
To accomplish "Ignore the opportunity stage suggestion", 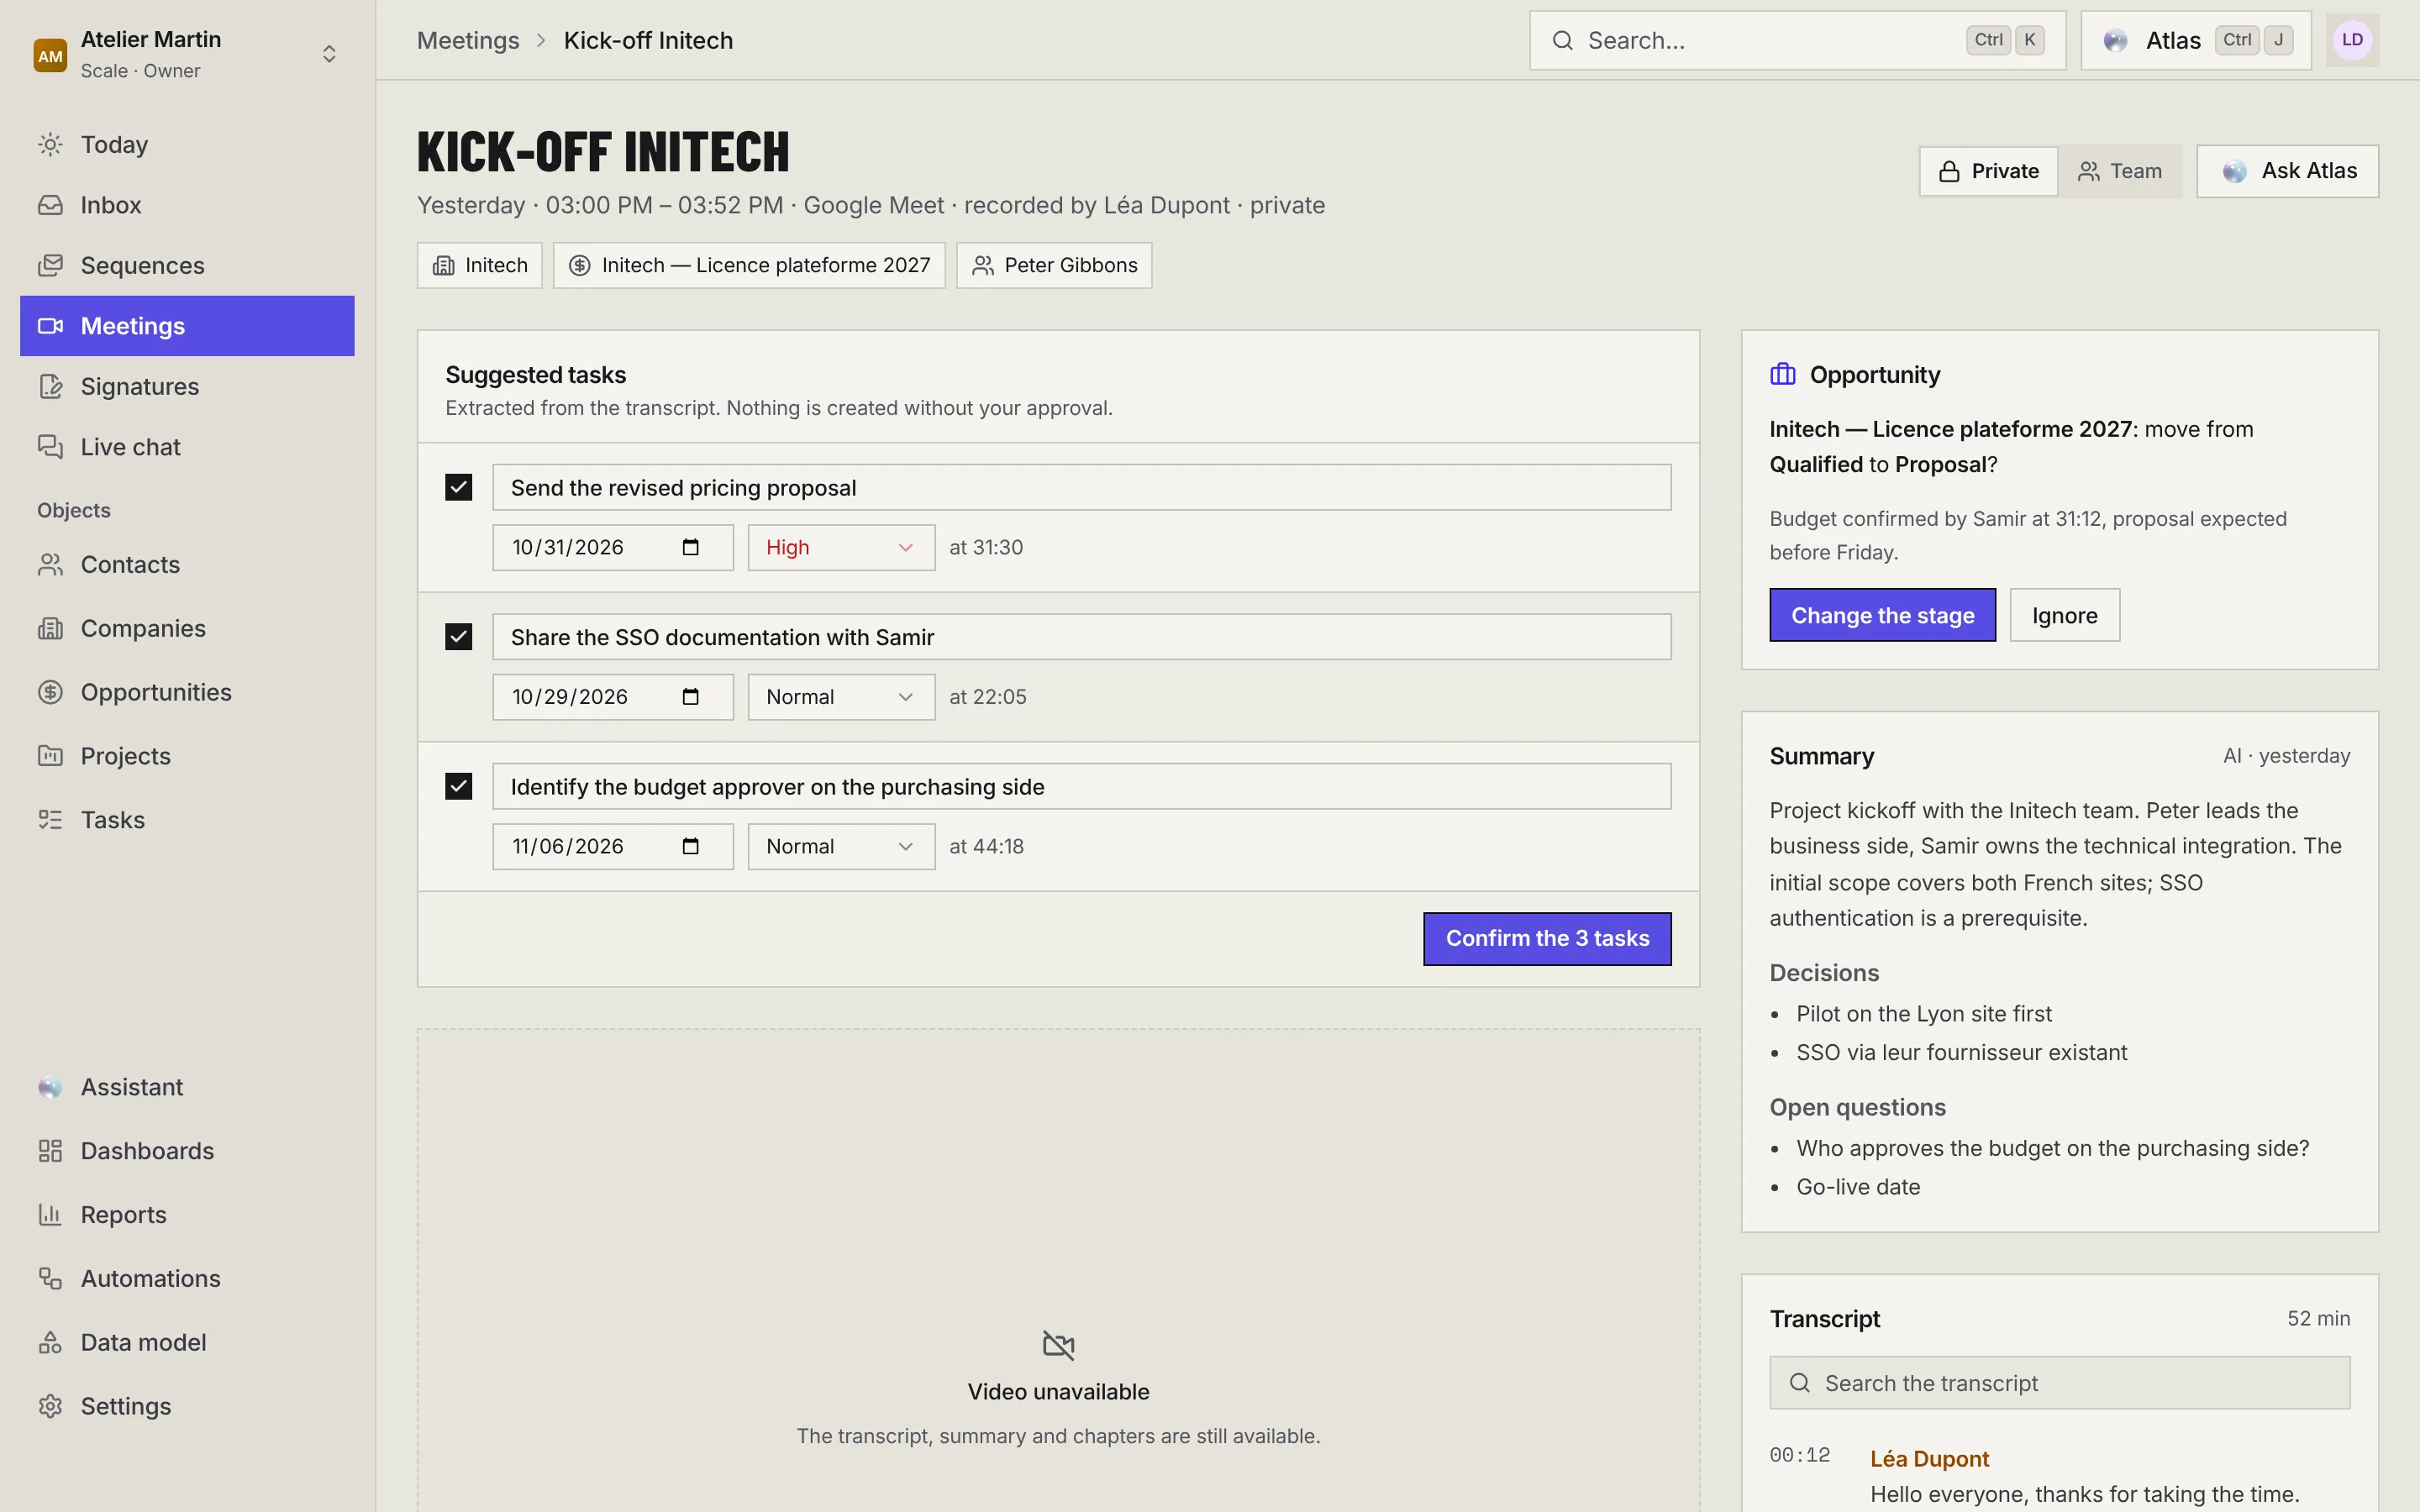I will point(2064,615).
